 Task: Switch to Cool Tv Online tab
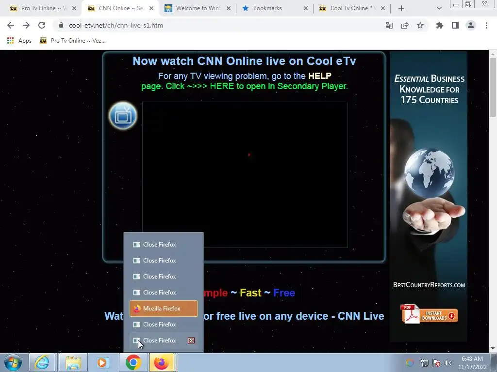click(x=352, y=8)
